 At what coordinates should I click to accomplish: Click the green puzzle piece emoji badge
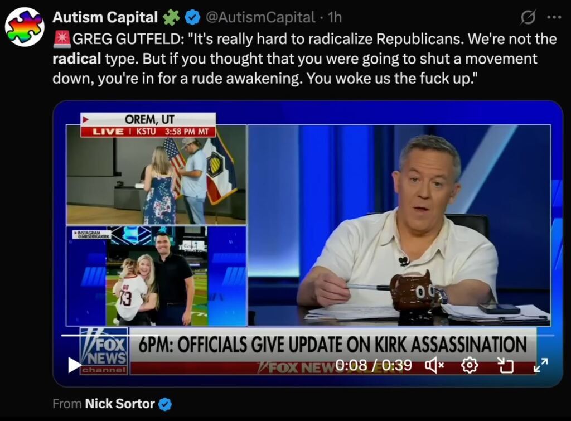(171, 17)
